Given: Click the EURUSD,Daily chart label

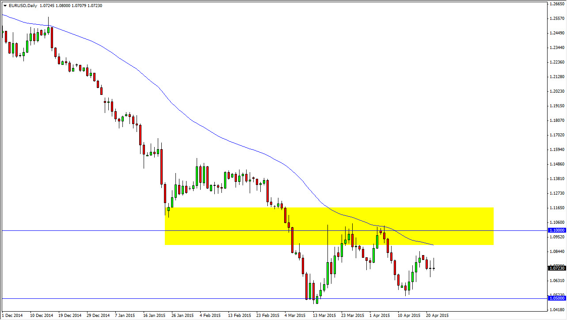Looking at the screenshot, I should pos(22,5).
